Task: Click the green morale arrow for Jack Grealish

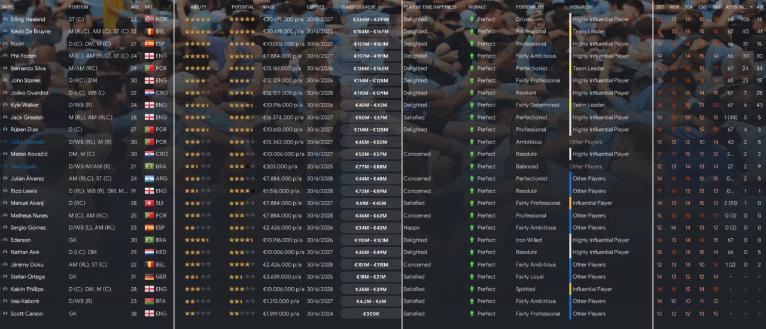Action: 472,117
